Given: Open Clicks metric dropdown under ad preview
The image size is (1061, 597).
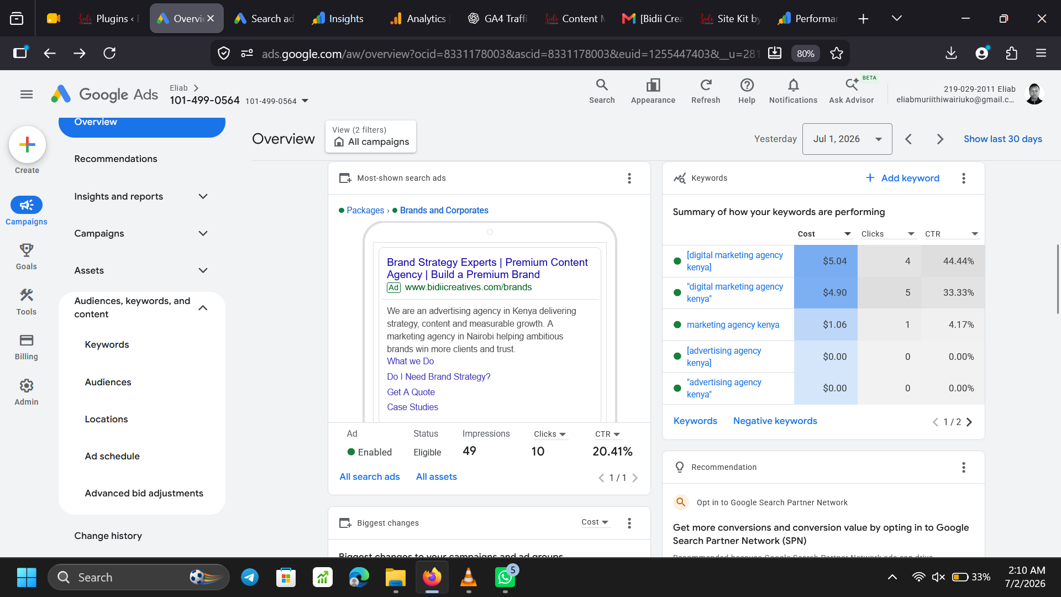Looking at the screenshot, I should (550, 434).
